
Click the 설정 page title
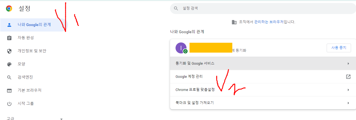(x=24, y=9)
